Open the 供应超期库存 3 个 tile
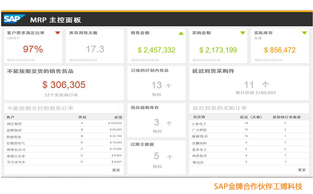313x194 pixels. [x=156, y=121]
